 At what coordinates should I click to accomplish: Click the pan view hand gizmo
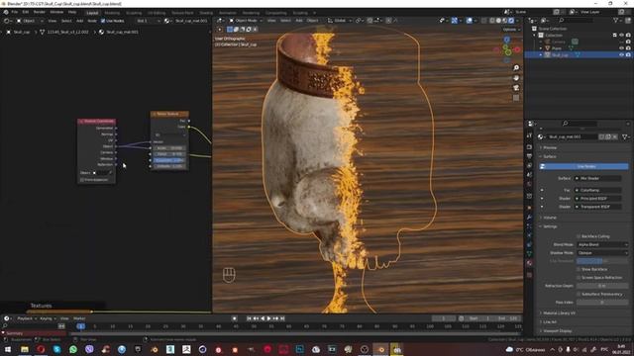516,78
